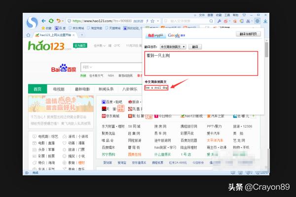This screenshot has height=197, width=296.
Task: Open the 网页 search type dropdown
Action: (87, 67)
